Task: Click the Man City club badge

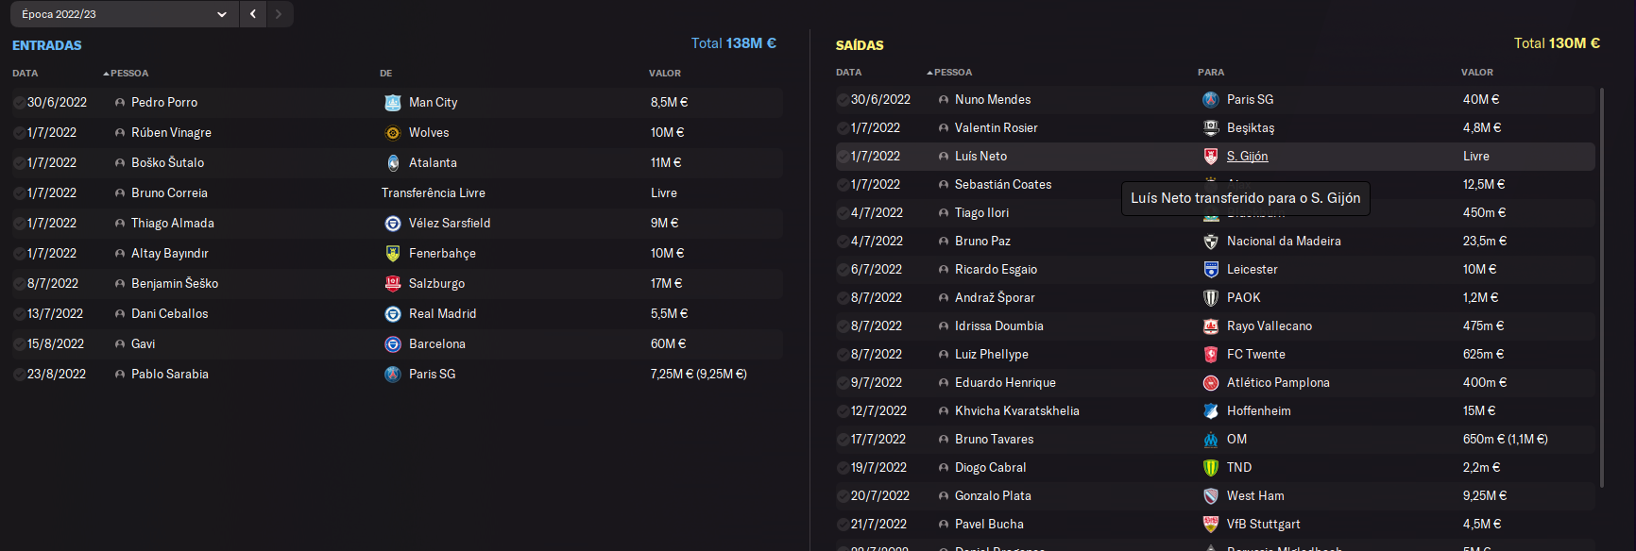Action: [393, 103]
